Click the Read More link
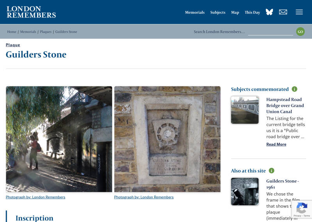The width and height of the screenshot is (312, 222). tap(276, 144)
